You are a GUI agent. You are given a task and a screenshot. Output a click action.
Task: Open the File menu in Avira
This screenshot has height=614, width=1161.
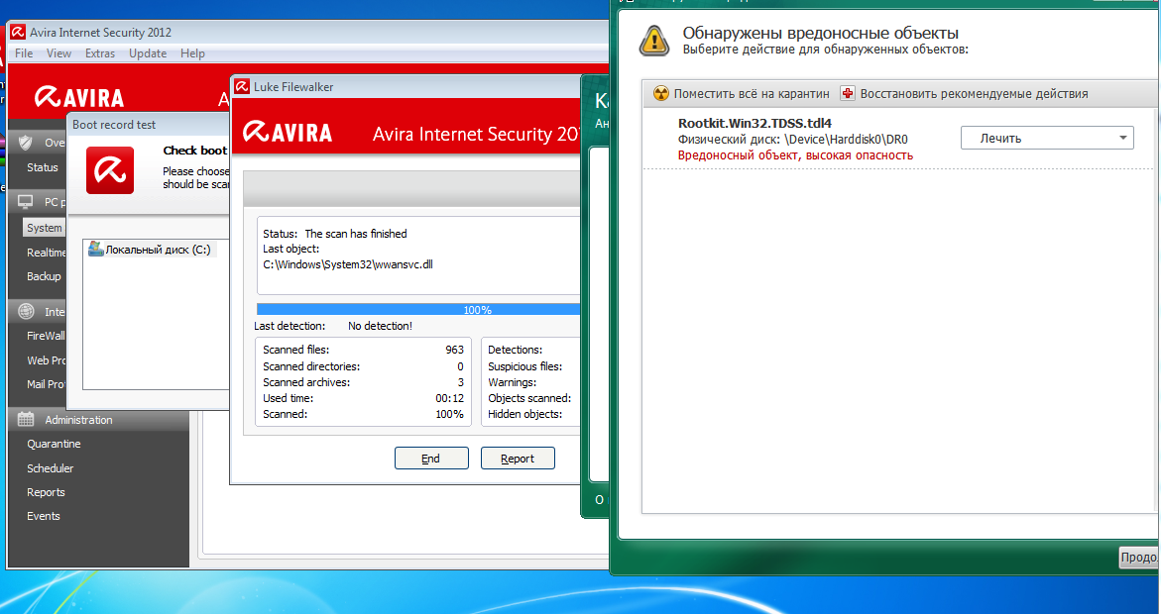(24, 53)
